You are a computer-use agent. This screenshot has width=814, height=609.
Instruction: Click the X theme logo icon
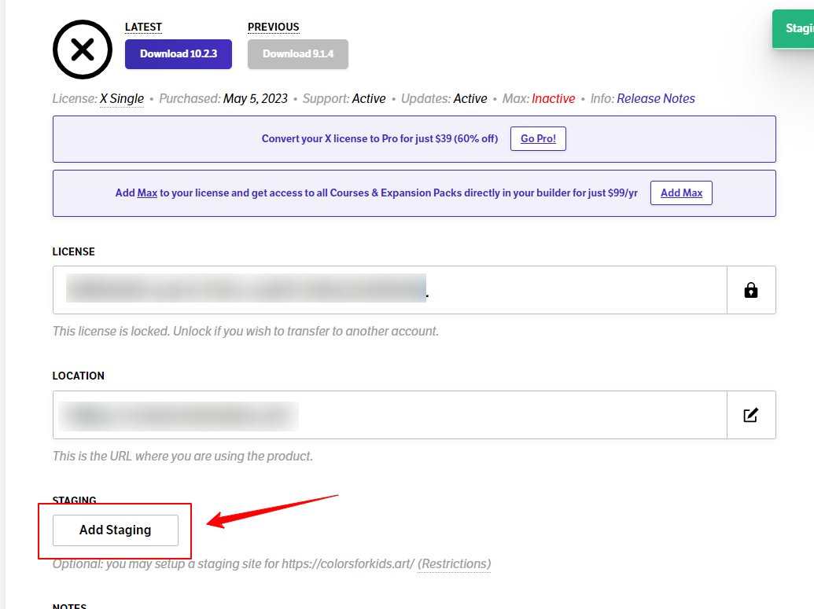83,50
